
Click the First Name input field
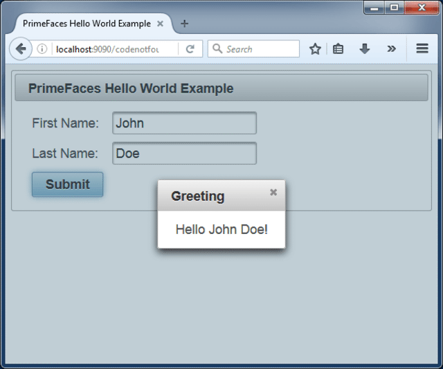(x=184, y=123)
